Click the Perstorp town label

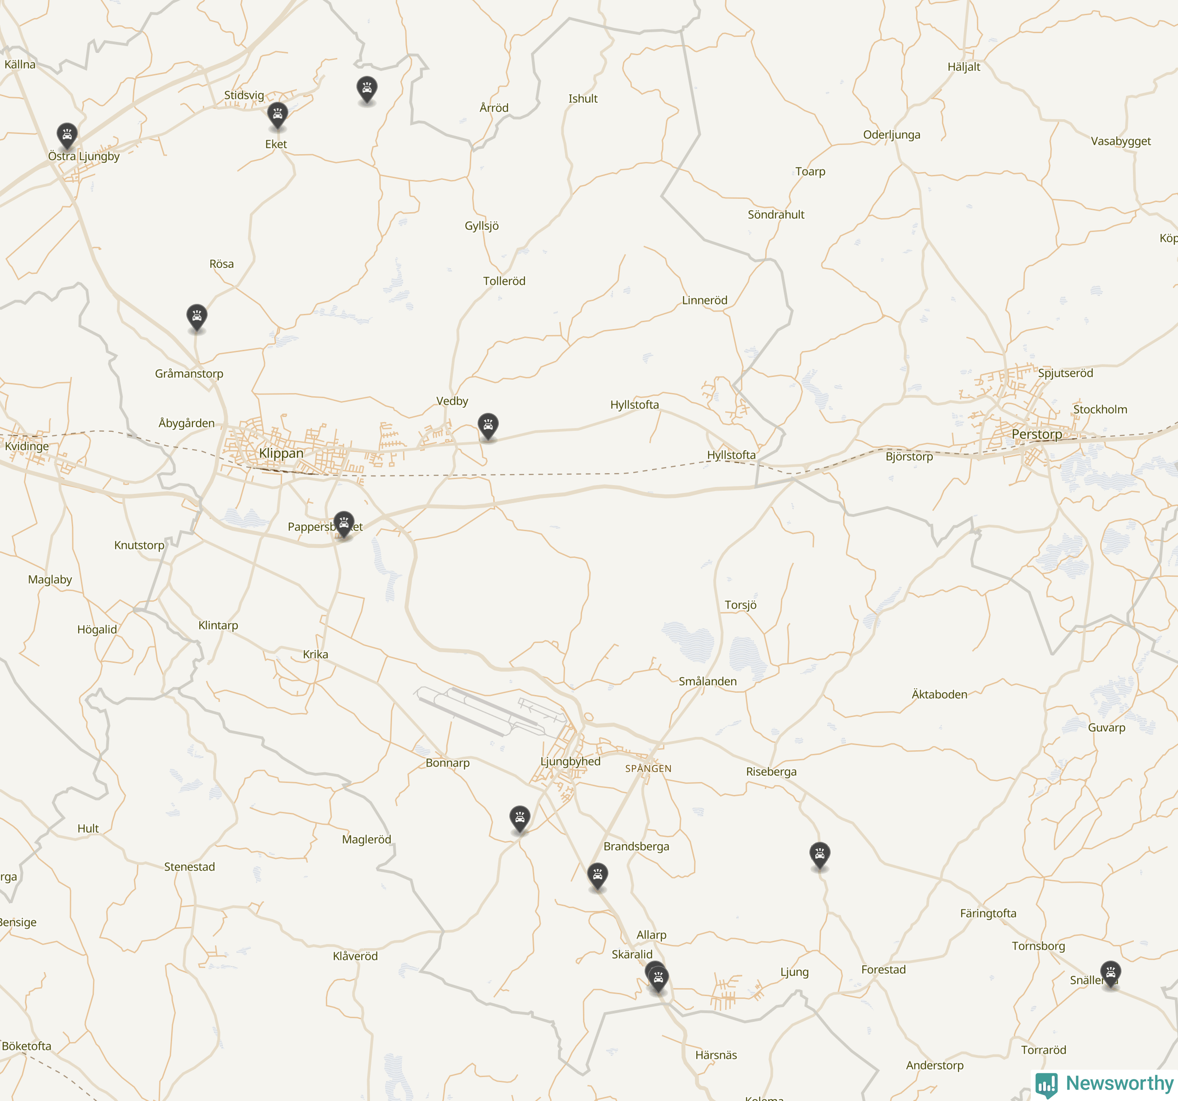[x=1037, y=435]
